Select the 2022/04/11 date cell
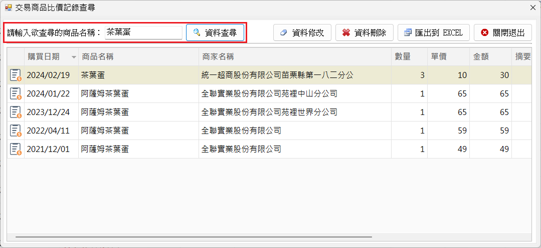Viewport: 541px width, 248px height. pos(52,130)
